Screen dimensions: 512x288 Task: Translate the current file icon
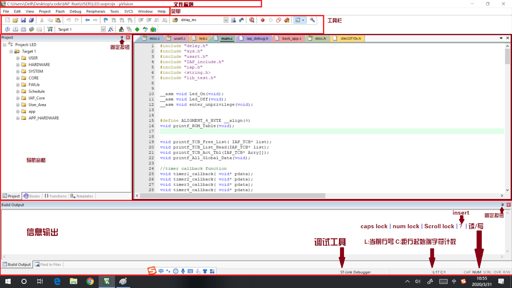click(7, 29)
